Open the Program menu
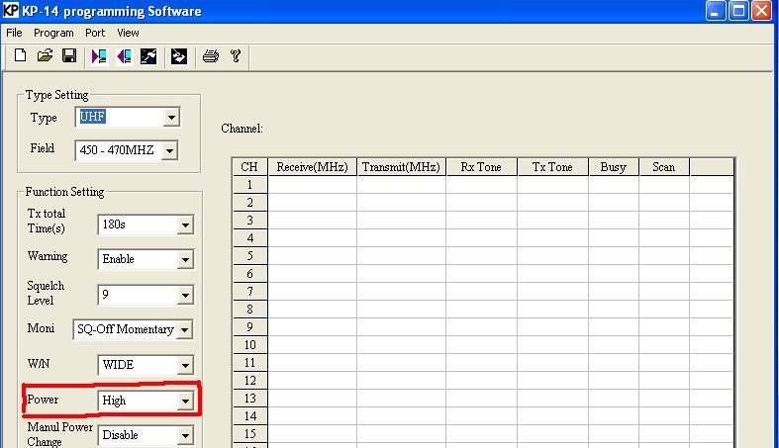 click(x=53, y=33)
